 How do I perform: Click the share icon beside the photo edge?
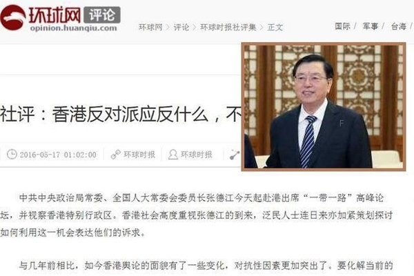coord(235,155)
